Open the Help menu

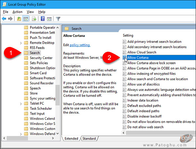[x=42, y=12]
